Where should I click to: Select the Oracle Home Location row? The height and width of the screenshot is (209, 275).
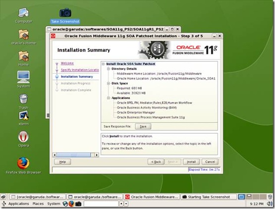point(166,79)
